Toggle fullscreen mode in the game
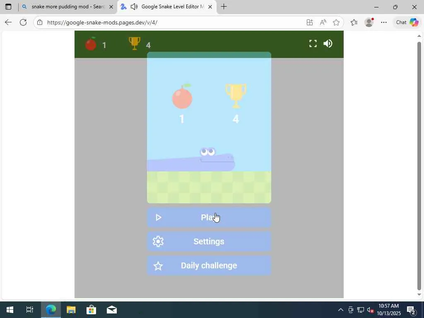The width and height of the screenshot is (424, 318). pyautogui.click(x=313, y=43)
